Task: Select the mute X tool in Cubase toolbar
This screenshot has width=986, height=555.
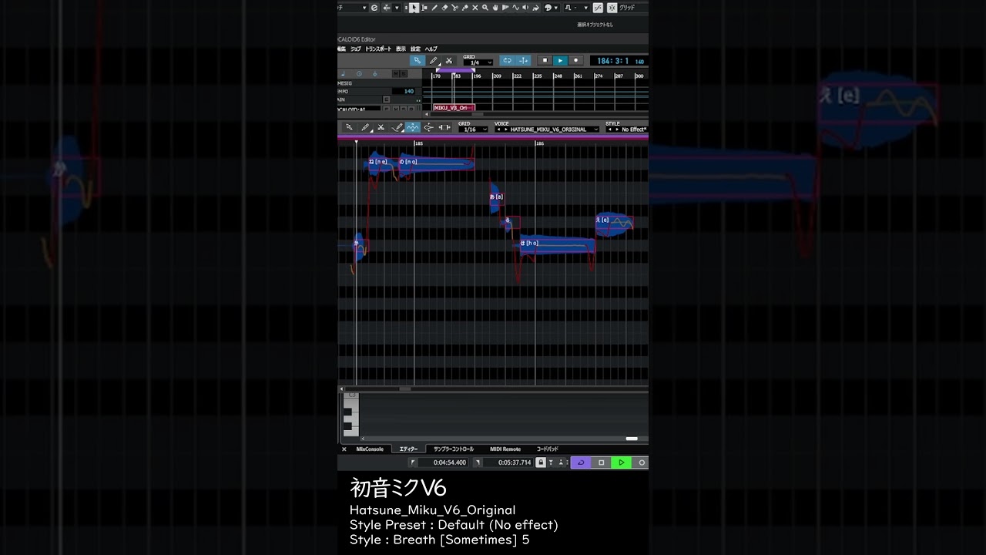Action: 475,8
